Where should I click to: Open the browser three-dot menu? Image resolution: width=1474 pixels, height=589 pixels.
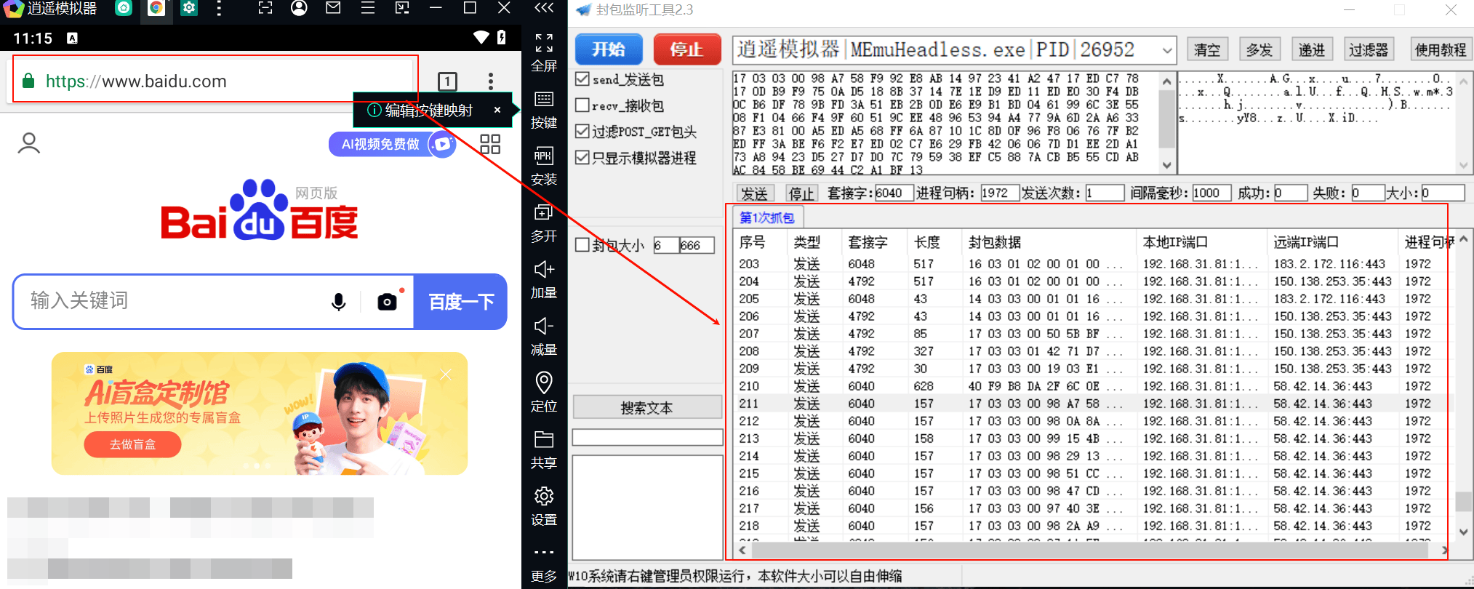pyautogui.click(x=491, y=81)
